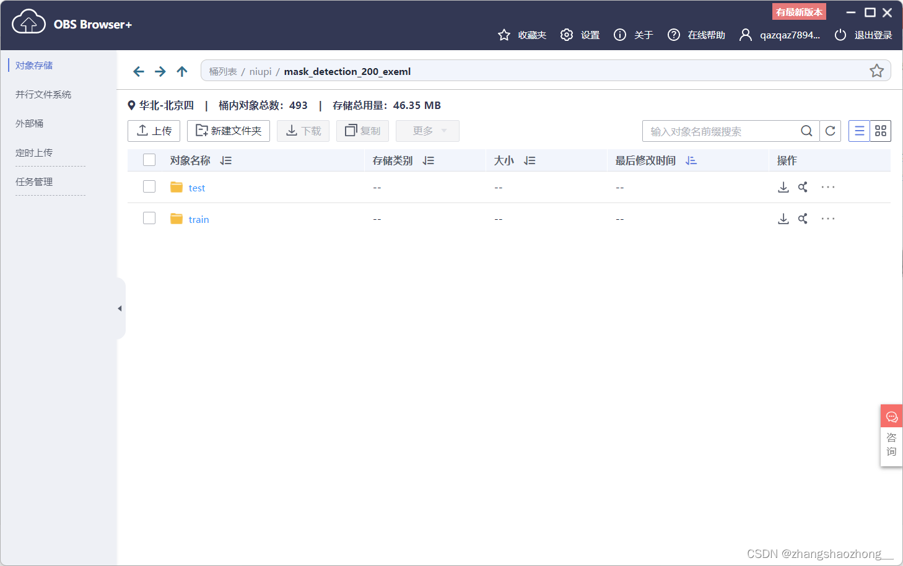The image size is (903, 566).
Task: Sort by last modified time
Action: coord(691,160)
